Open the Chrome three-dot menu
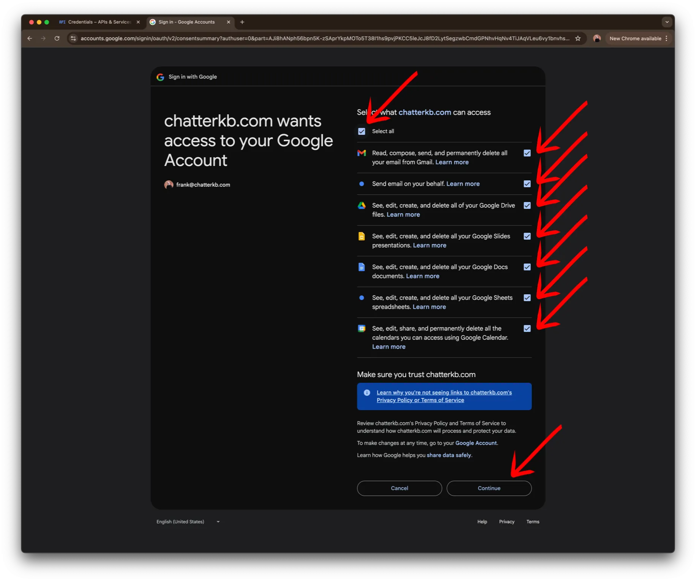Viewport: 696px width, 581px height. click(666, 38)
